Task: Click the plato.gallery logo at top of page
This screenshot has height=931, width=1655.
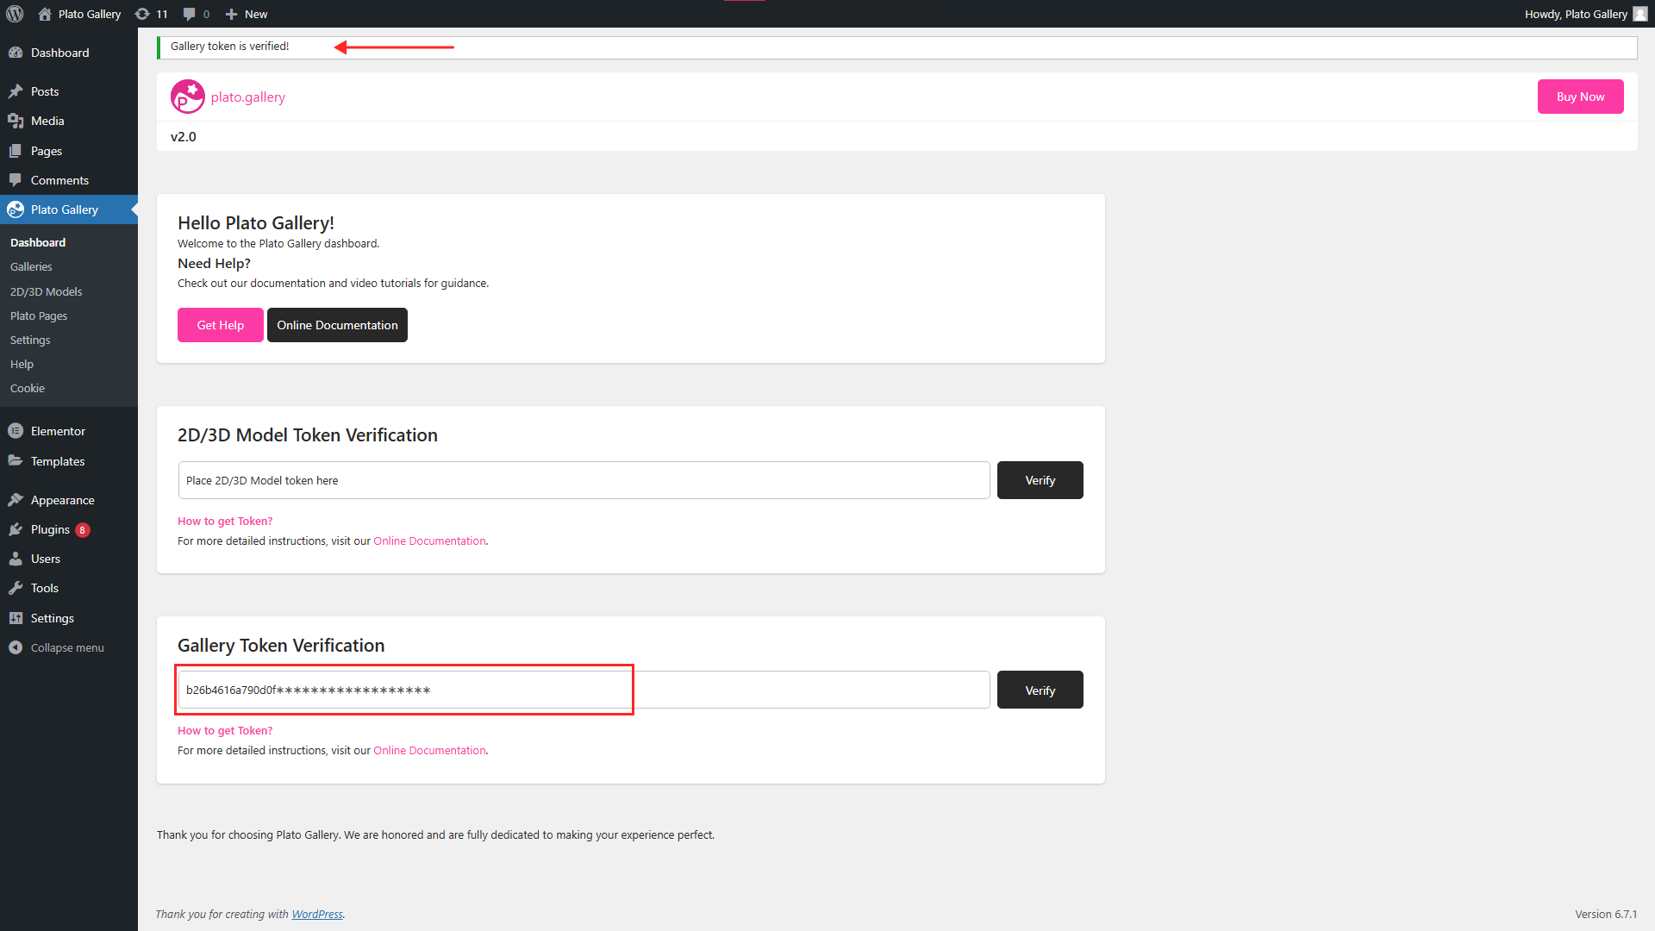Action: coord(186,97)
